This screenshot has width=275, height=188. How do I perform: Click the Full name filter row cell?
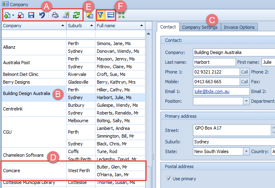120,34
